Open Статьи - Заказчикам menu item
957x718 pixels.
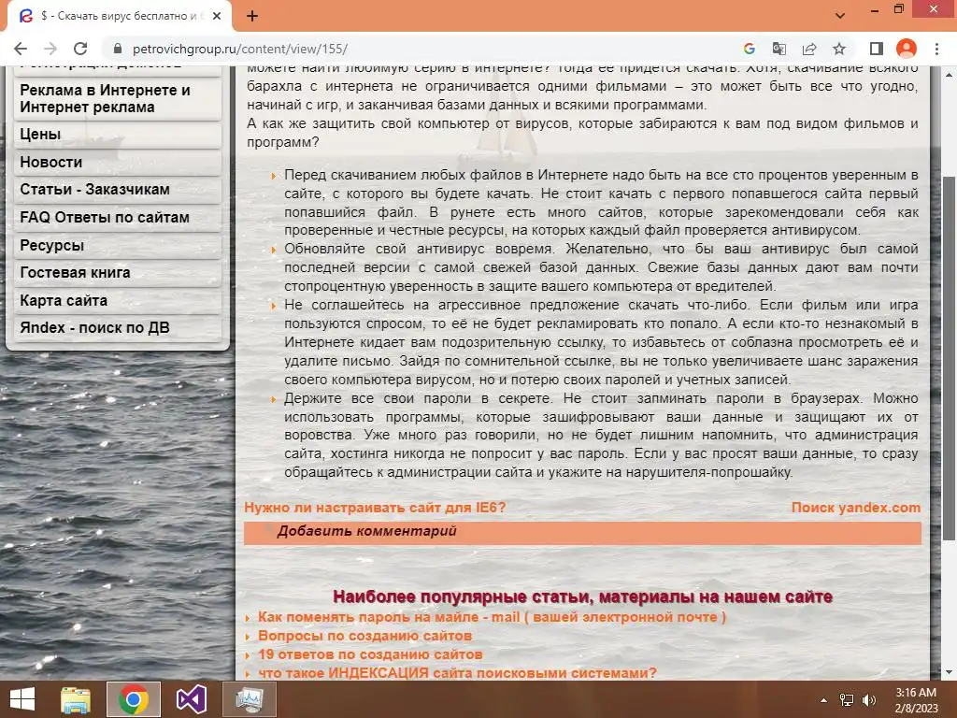tap(117, 189)
